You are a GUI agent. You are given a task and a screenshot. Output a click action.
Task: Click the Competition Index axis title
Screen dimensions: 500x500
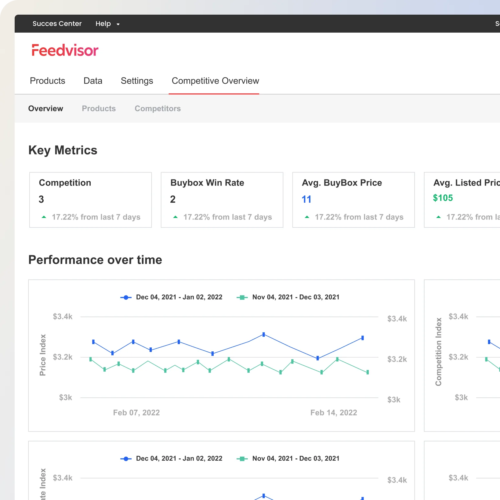coord(438,352)
